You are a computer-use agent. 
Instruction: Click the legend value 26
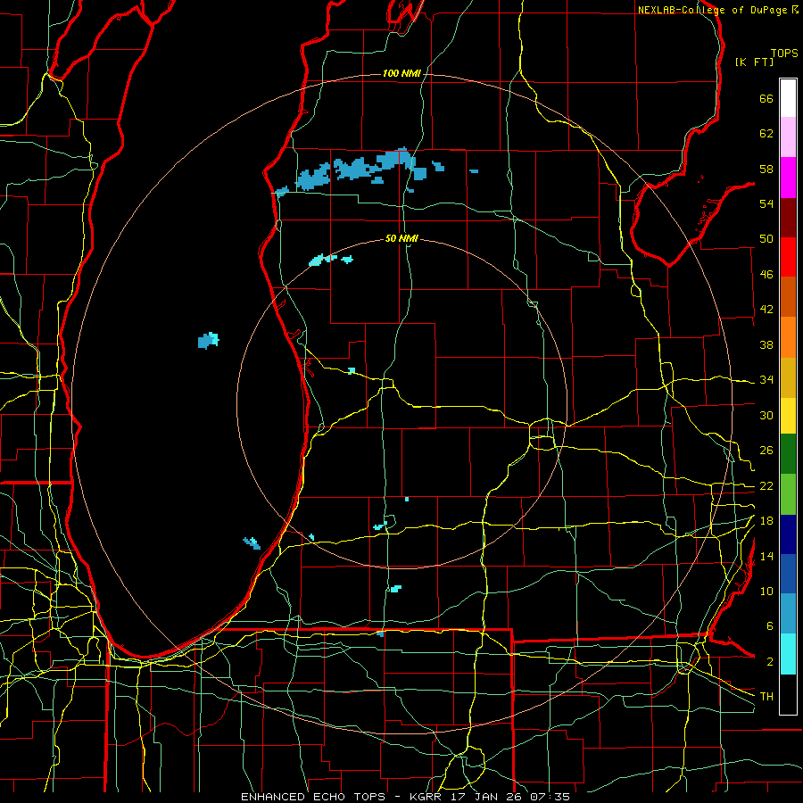click(x=766, y=451)
